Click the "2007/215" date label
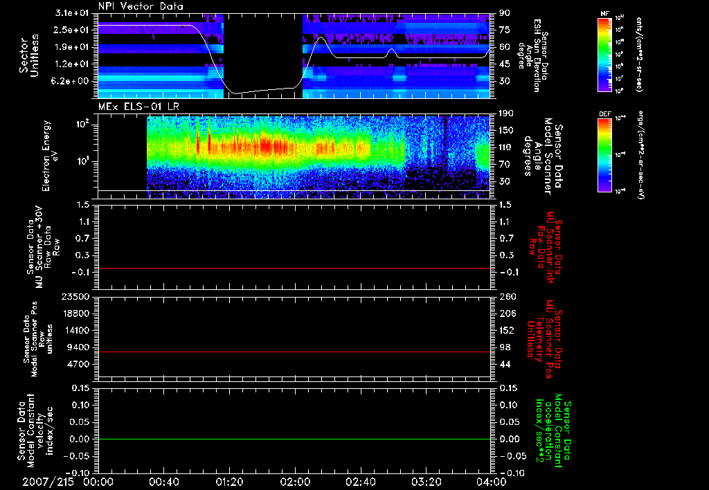709x490 pixels. [x=48, y=482]
